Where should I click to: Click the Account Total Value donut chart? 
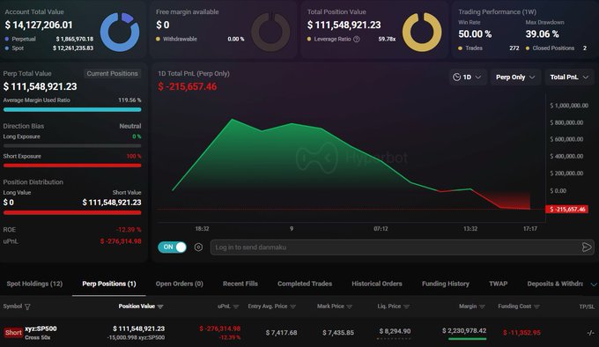coord(120,32)
